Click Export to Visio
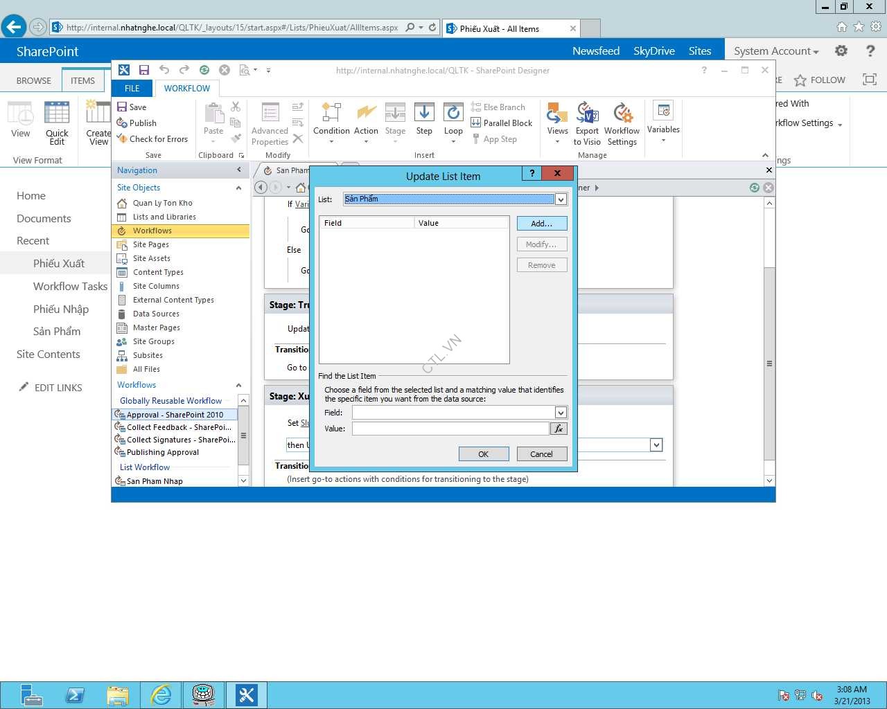 (587, 123)
